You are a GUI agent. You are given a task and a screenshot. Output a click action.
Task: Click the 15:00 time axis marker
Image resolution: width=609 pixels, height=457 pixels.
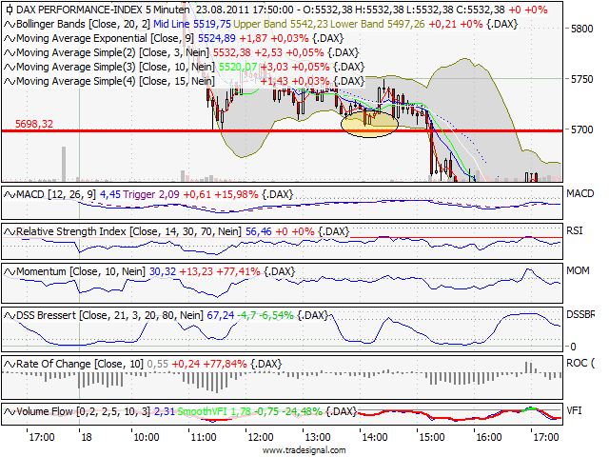[431, 438]
